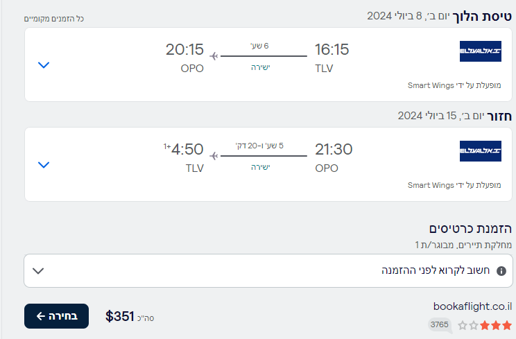Click the El Al logo on return flight
The image size is (516, 339).
[481, 151]
